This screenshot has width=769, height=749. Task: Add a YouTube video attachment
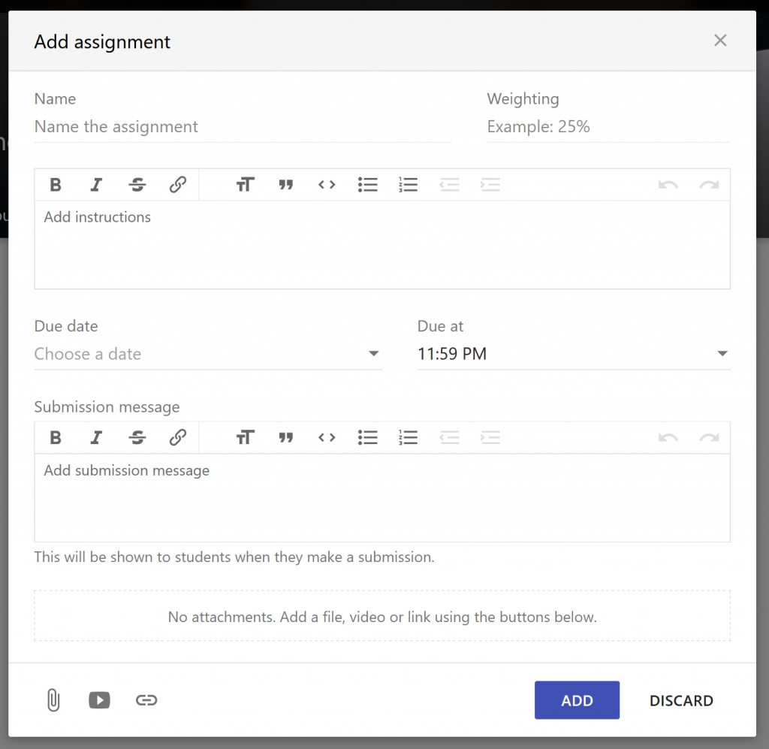99,699
